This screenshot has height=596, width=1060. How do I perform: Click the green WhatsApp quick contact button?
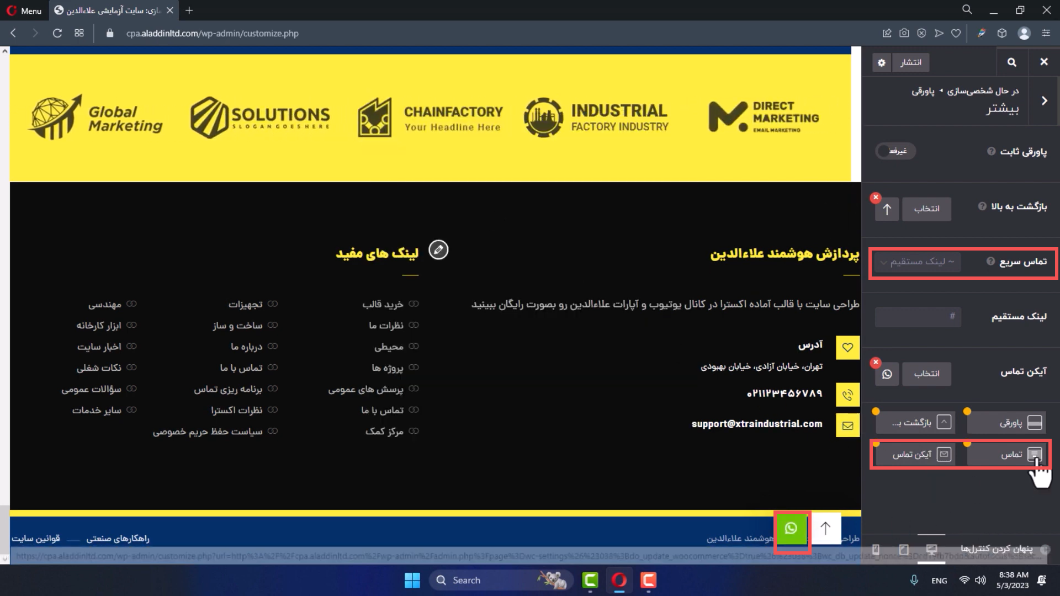pyautogui.click(x=791, y=529)
